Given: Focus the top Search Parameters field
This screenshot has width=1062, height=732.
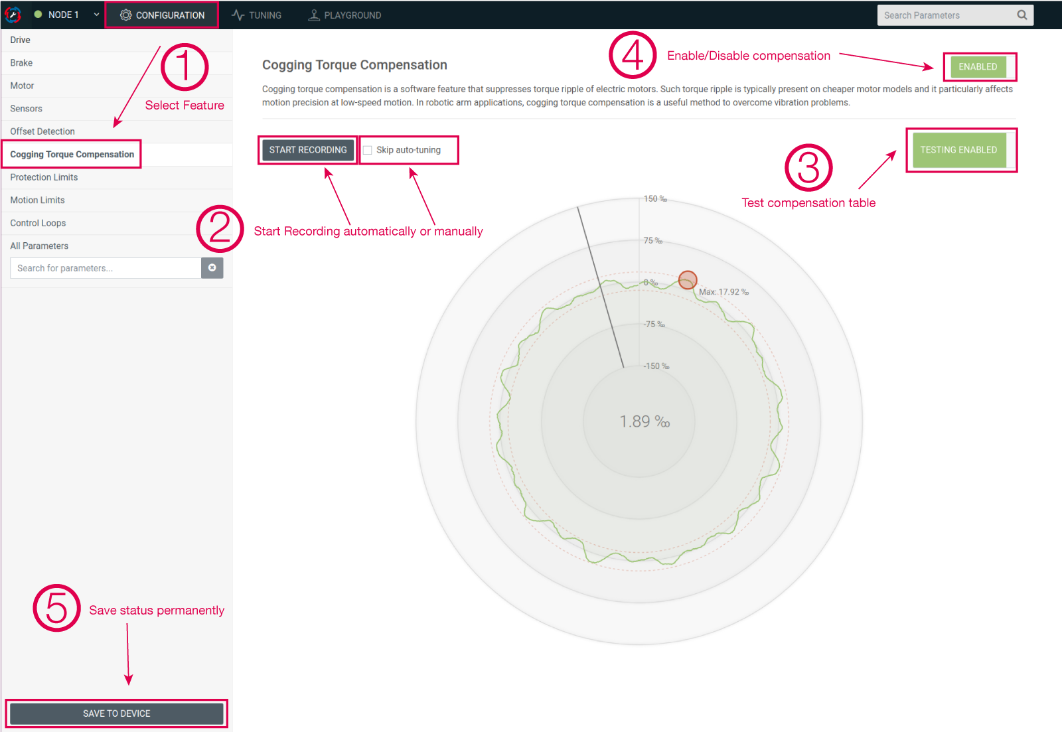Looking at the screenshot, I should pos(946,15).
